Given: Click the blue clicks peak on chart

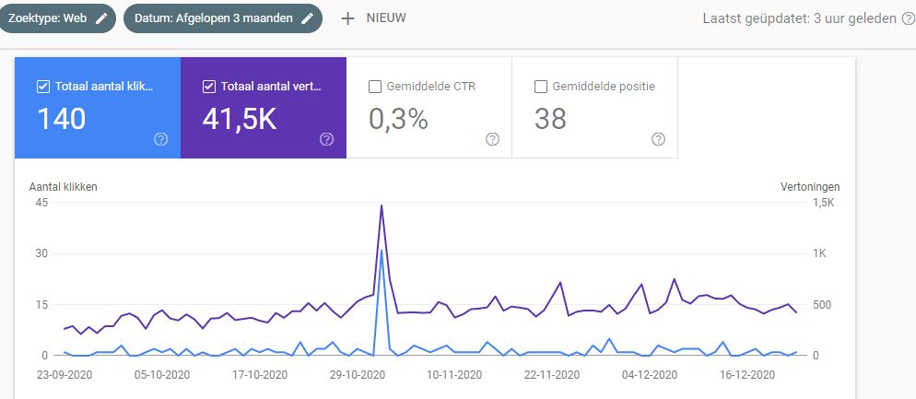Looking at the screenshot, I should pos(382,250).
